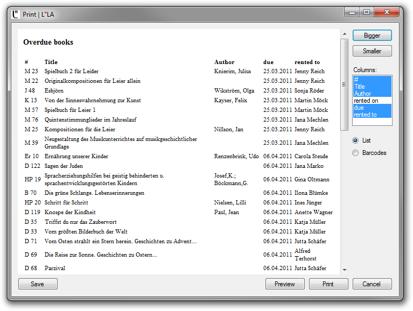This screenshot has height=311, width=413.
Task: Click the Bigger button
Action: (372, 36)
